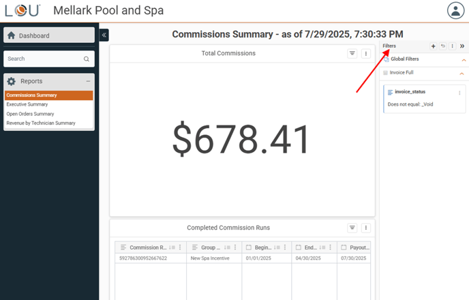Open Executive Summary report
The height and width of the screenshot is (300, 469).
[26, 104]
